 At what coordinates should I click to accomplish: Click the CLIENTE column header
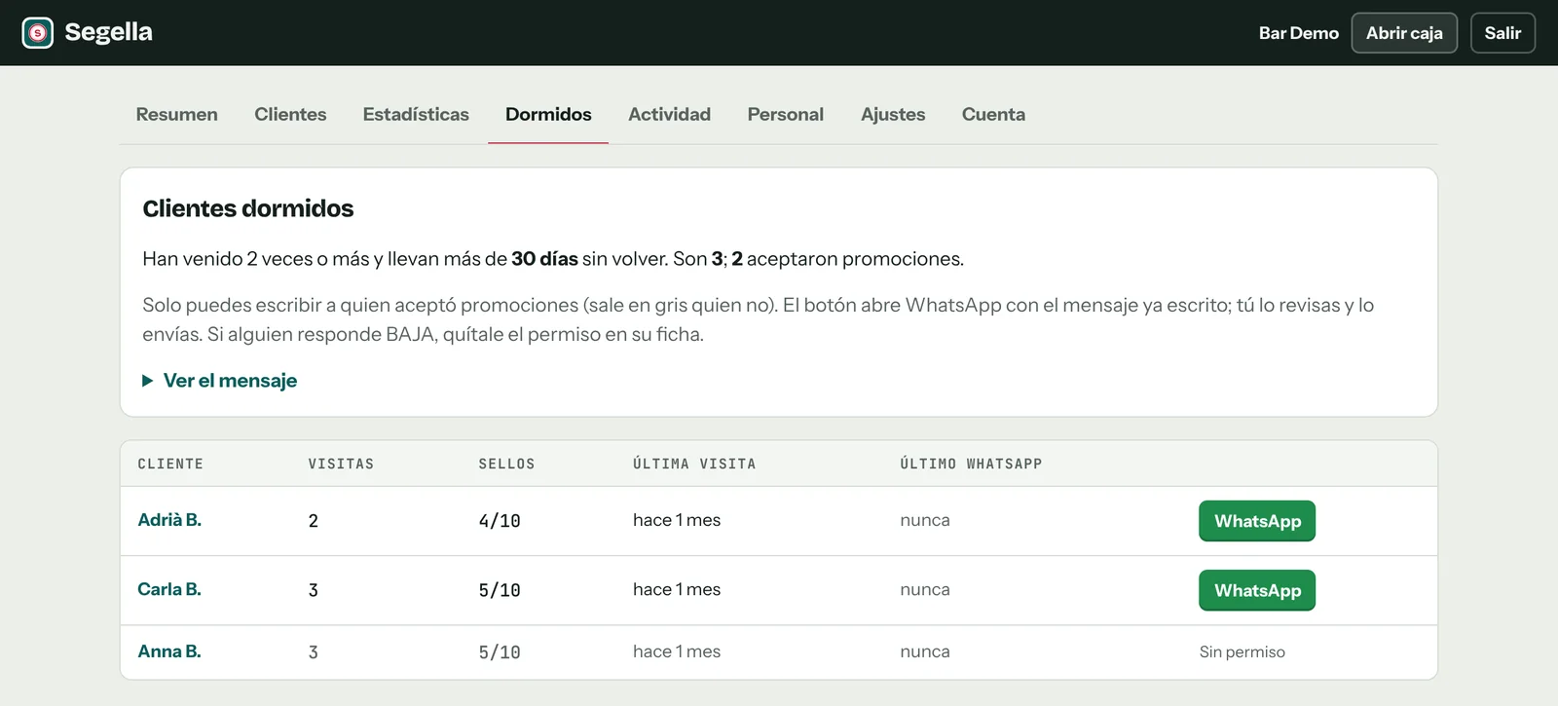[170, 464]
